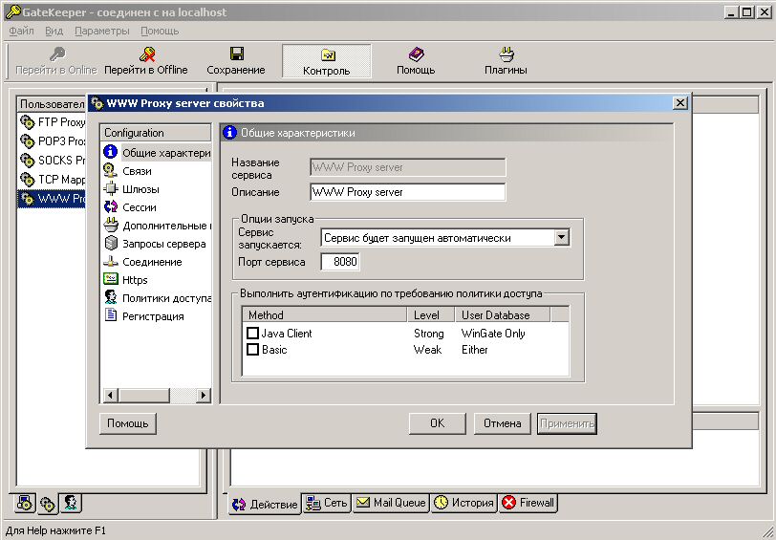Switch to the users tab icon bottom-left
This screenshot has height=540, width=776.
click(71, 504)
